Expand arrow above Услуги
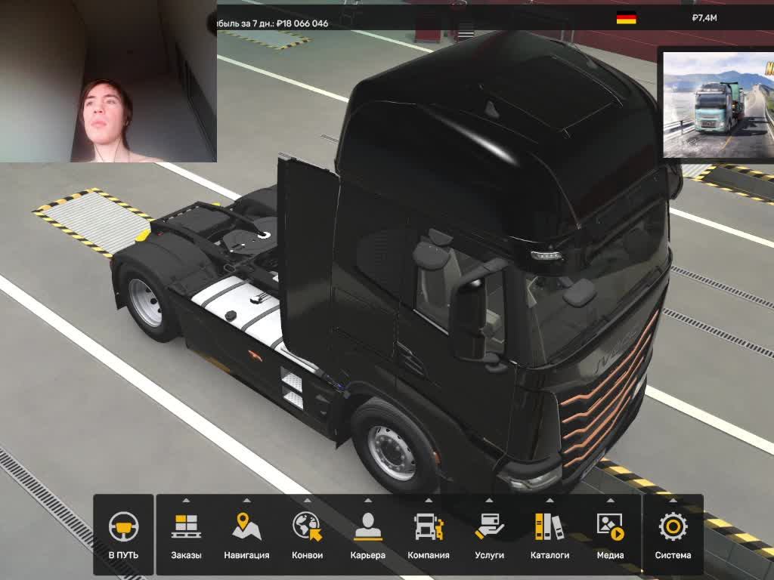Viewport: 774px width, 580px height. 489,500
